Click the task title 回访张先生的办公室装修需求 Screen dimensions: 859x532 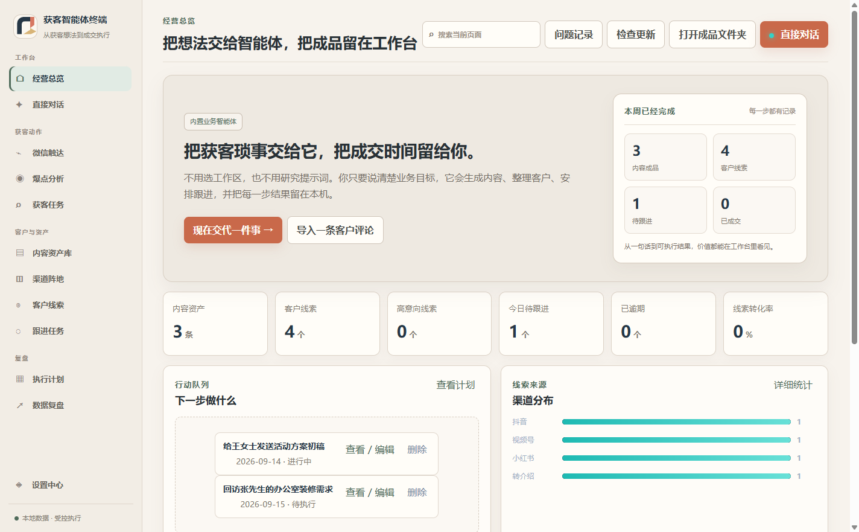[x=278, y=489]
